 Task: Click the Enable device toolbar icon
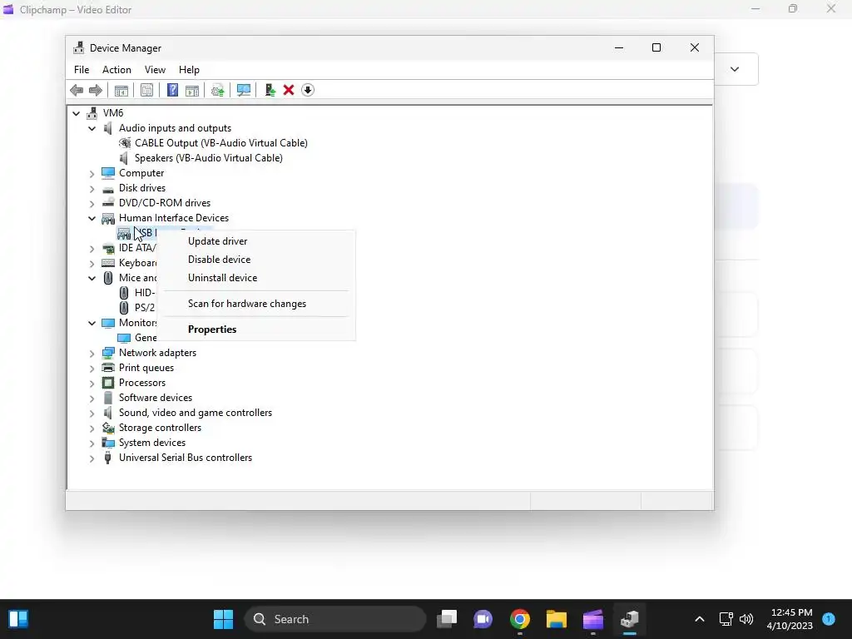[x=270, y=90]
